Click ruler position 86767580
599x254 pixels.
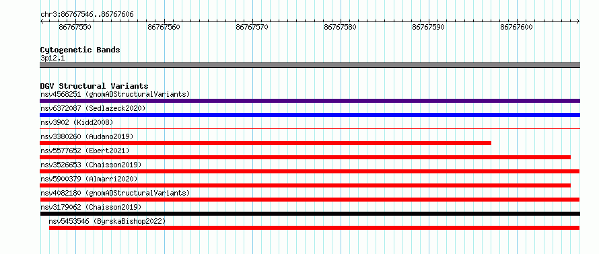point(341,28)
